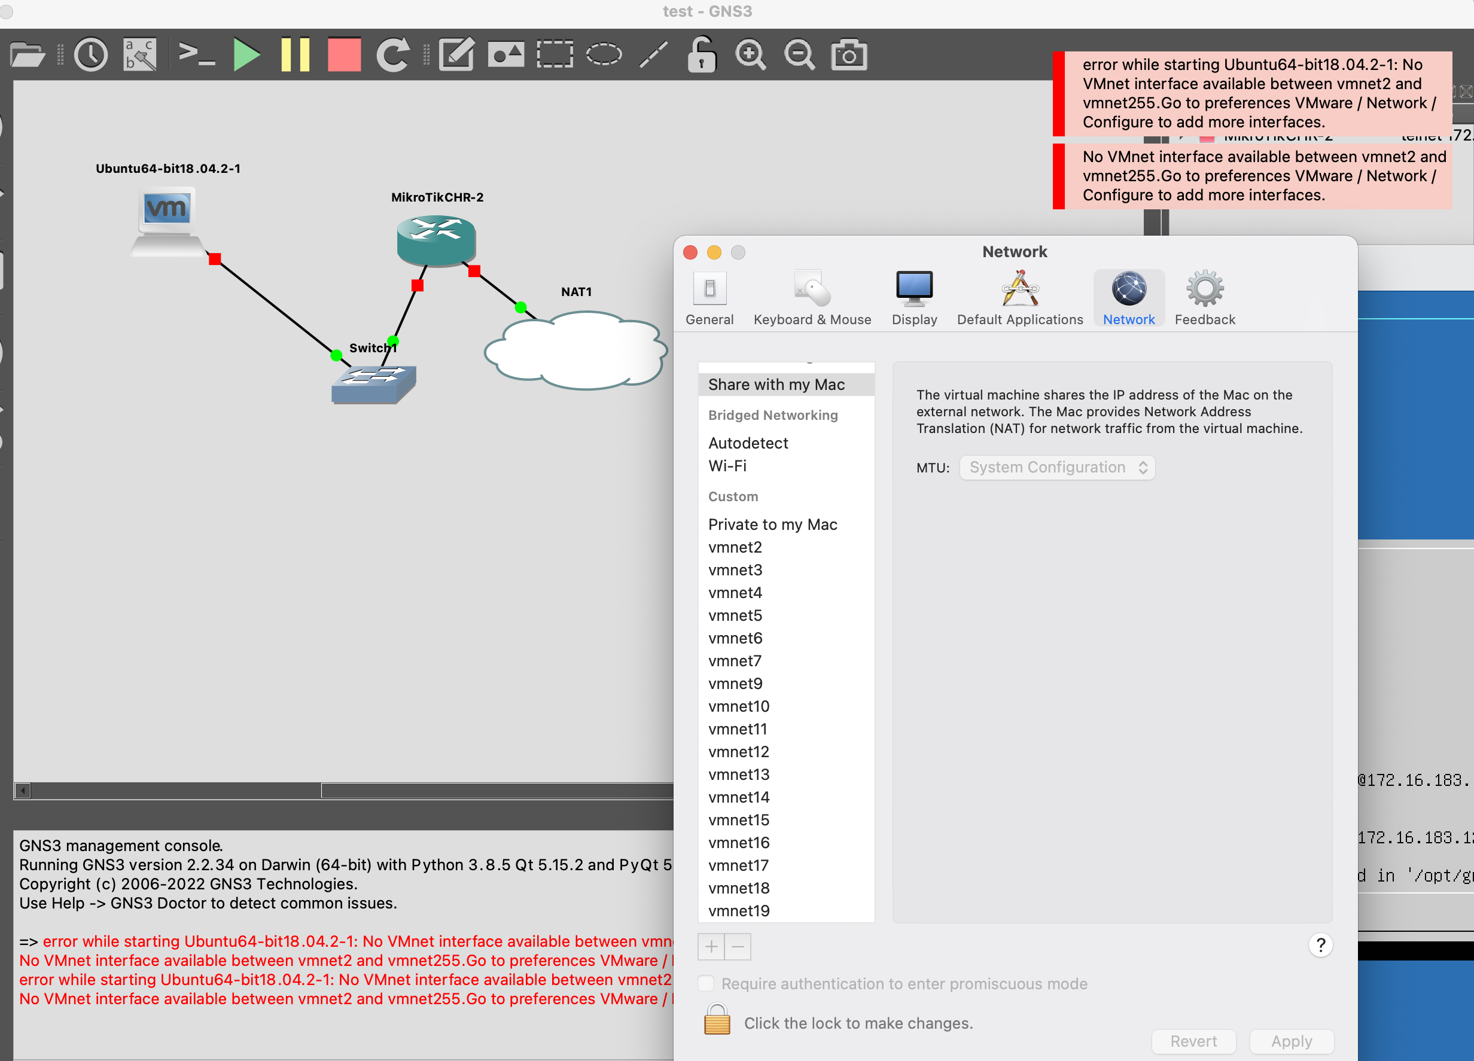Apply the network configuration changes
1474x1061 pixels.
click(x=1292, y=1041)
